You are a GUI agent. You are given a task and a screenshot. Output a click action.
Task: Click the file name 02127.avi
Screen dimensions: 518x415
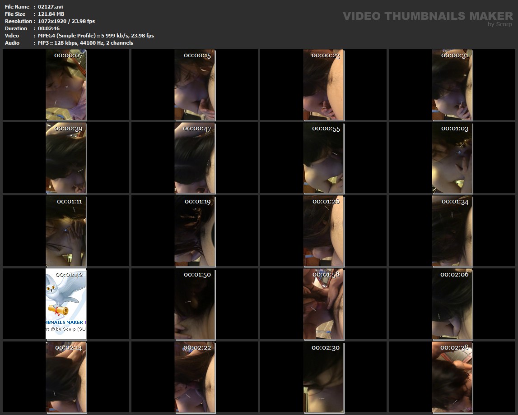50,7
